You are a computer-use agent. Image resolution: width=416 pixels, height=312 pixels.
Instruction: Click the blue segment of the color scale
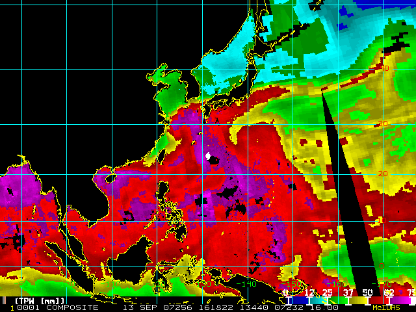(299, 300)
